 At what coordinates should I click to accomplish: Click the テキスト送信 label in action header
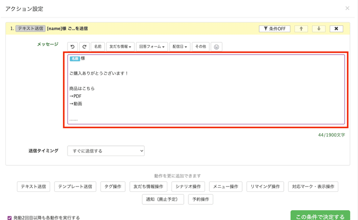click(x=30, y=29)
